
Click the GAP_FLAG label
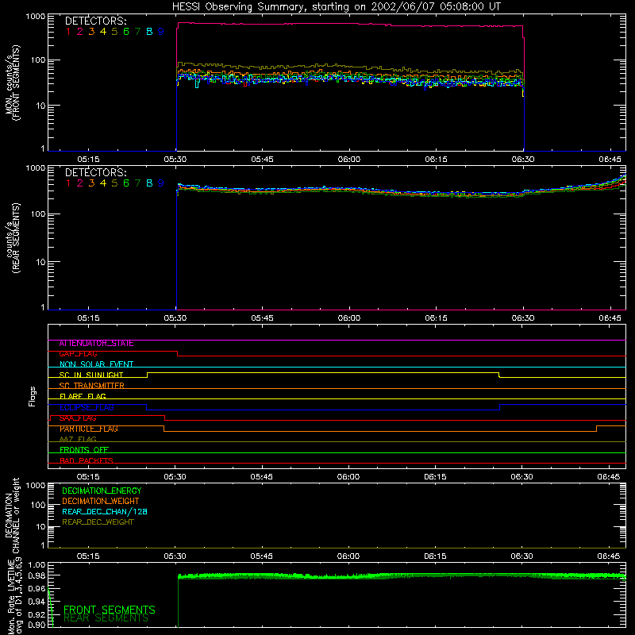click(x=78, y=354)
